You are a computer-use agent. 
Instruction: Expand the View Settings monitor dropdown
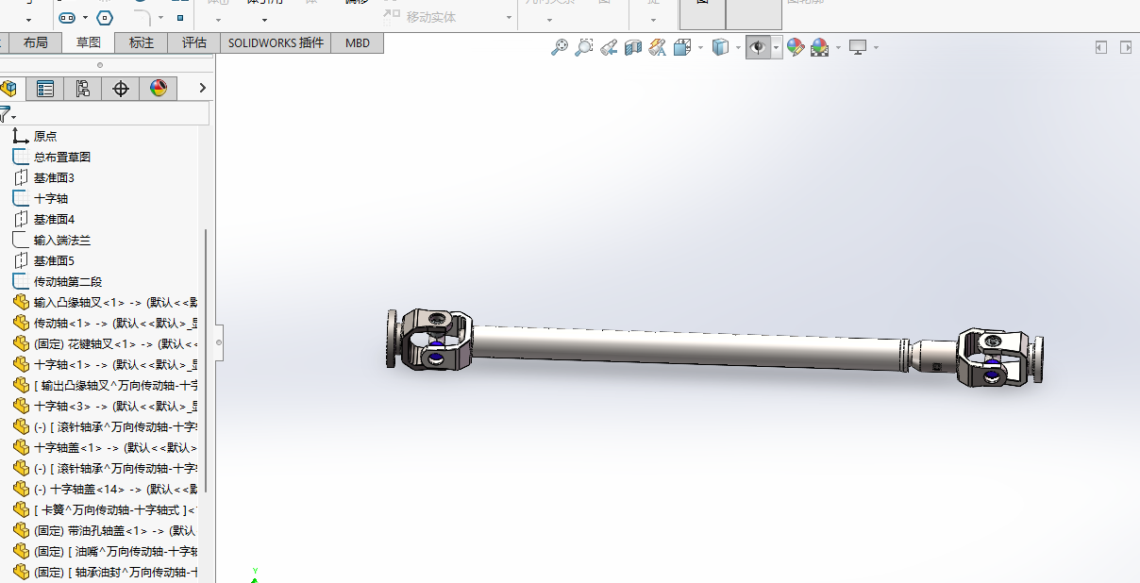[876, 47]
